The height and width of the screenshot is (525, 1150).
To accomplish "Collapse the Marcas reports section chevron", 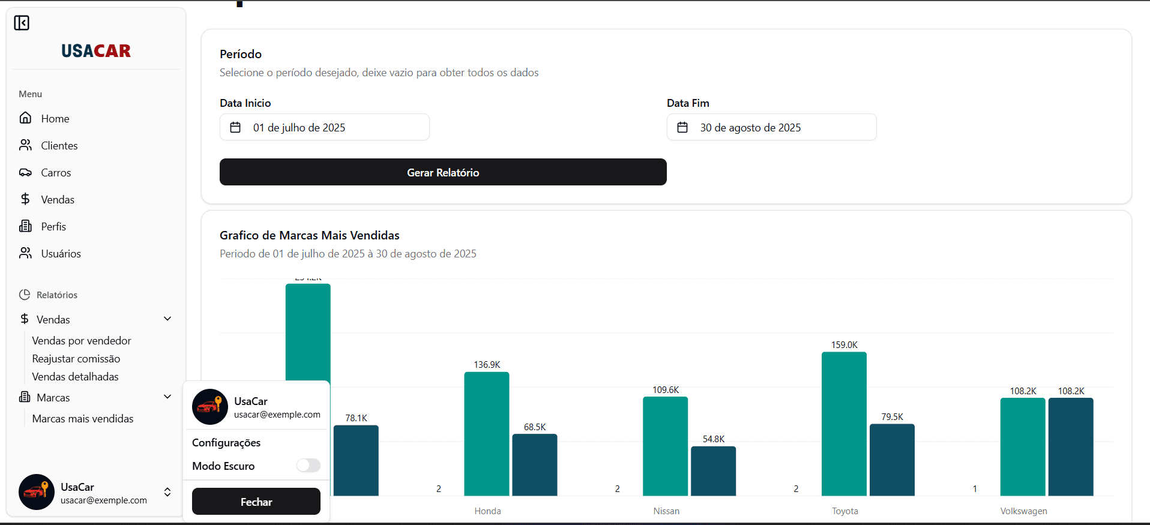I will [x=167, y=397].
